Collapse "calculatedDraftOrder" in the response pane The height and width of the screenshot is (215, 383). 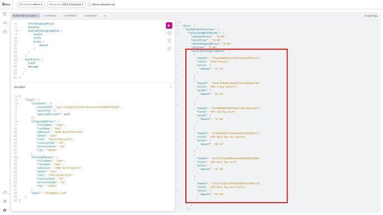point(178,33)
